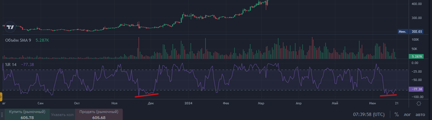Click the %R legend value −77.38
The image size is (432, 120).
pyautogui.click(x=27, y=65)
